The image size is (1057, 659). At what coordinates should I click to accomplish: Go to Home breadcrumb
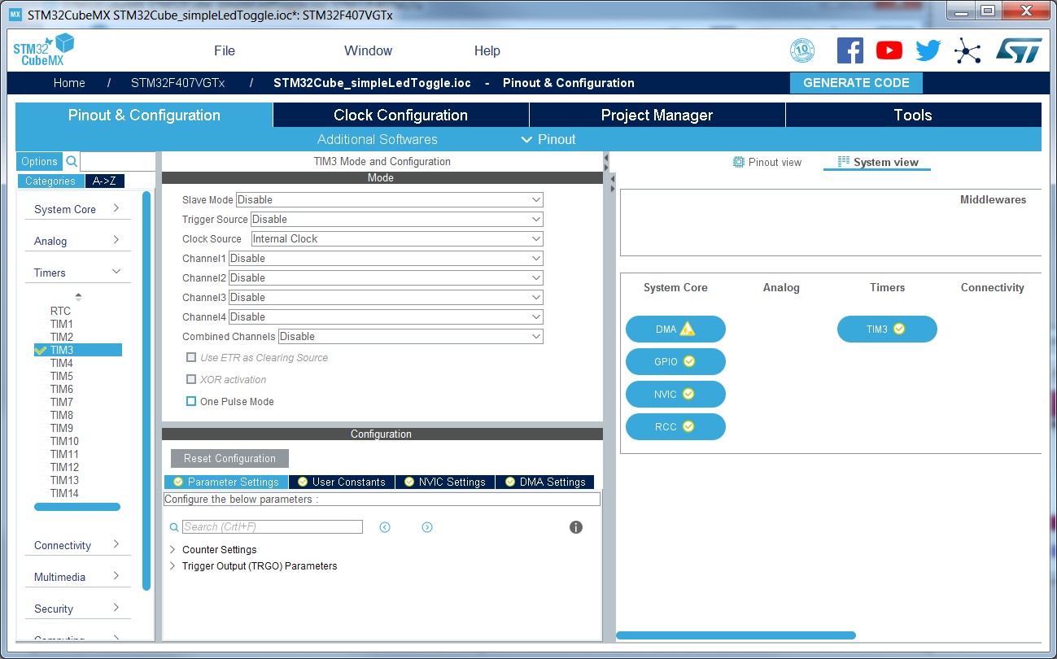(69, 83)
